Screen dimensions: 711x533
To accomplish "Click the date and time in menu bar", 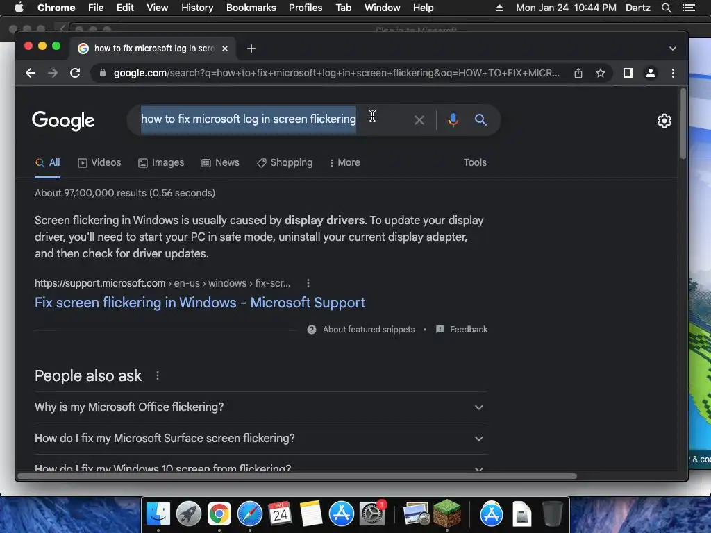I will tap(566, 8).
